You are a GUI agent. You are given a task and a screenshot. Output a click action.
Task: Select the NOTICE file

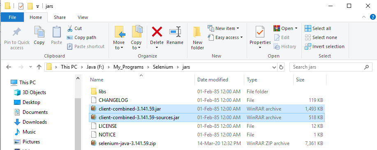pyautogui.click(x=207, y=135)
